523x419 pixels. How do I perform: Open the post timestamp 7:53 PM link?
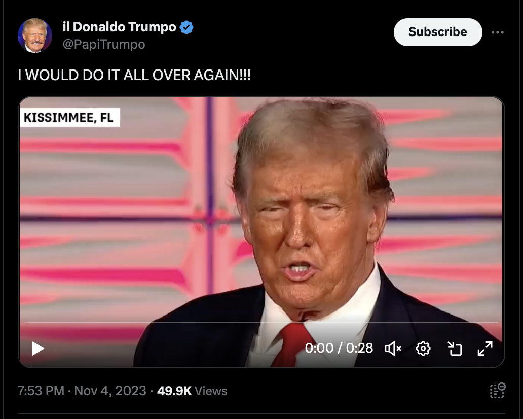(x=41, y=391)
